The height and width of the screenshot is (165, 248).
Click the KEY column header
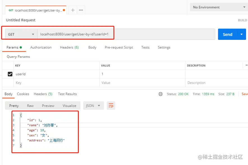[18, 66]
